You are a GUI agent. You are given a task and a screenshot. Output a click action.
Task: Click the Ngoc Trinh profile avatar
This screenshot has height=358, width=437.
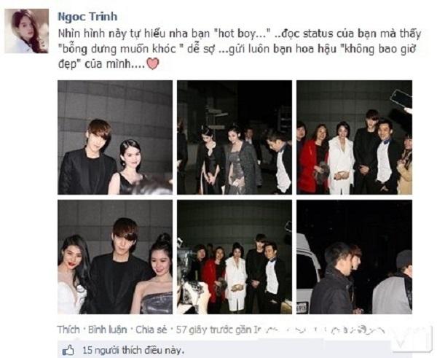[27, 31]
